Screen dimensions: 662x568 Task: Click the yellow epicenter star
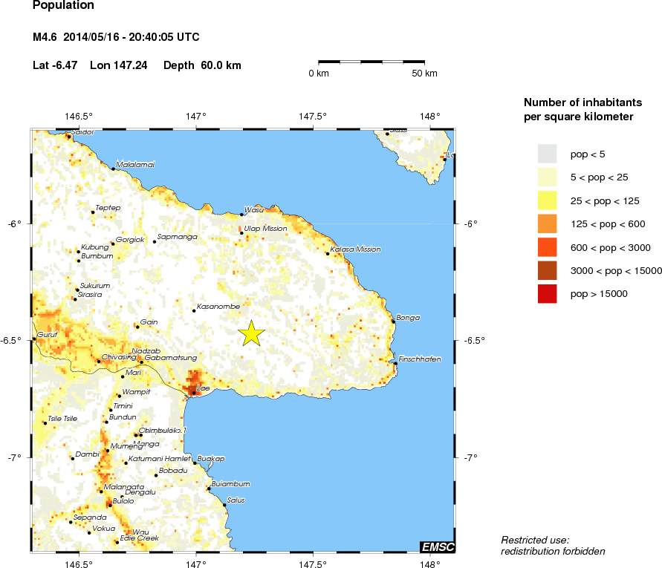pos(252,333)
